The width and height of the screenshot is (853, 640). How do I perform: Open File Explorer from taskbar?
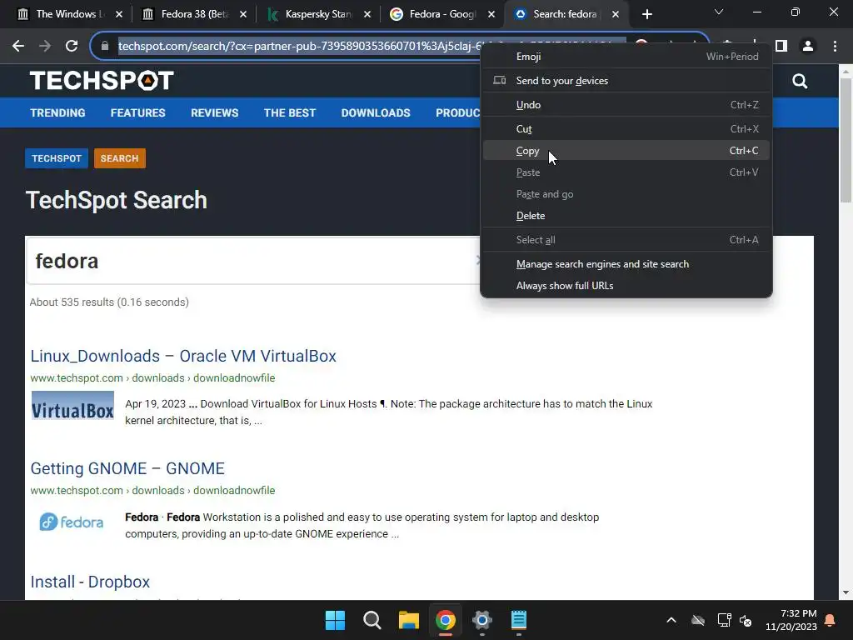[x=408, y=620]
